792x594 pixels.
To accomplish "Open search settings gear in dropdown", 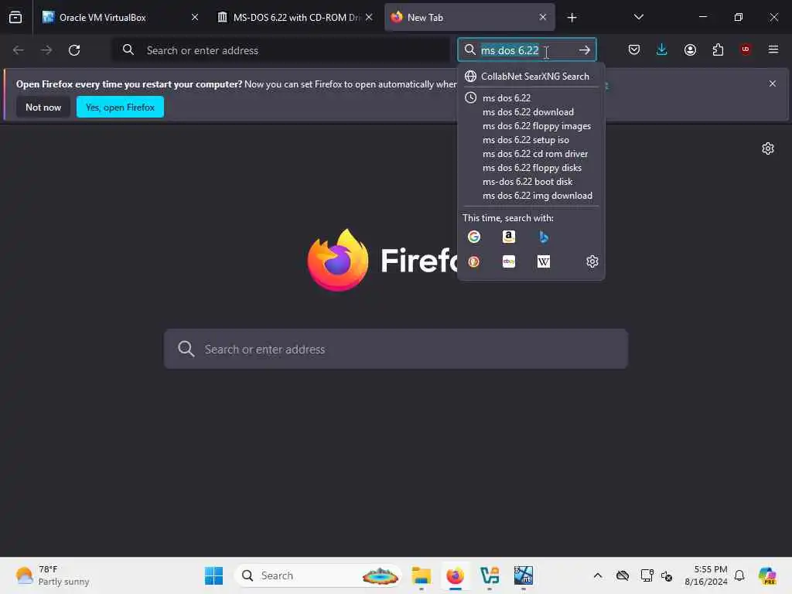I will pos(592,261).
